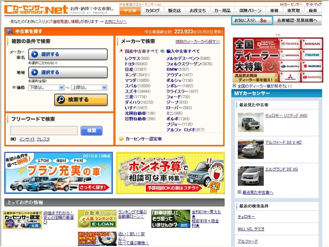Open the カタログ tab
This screenshot has width=329, height=247.
click(153, 11)
